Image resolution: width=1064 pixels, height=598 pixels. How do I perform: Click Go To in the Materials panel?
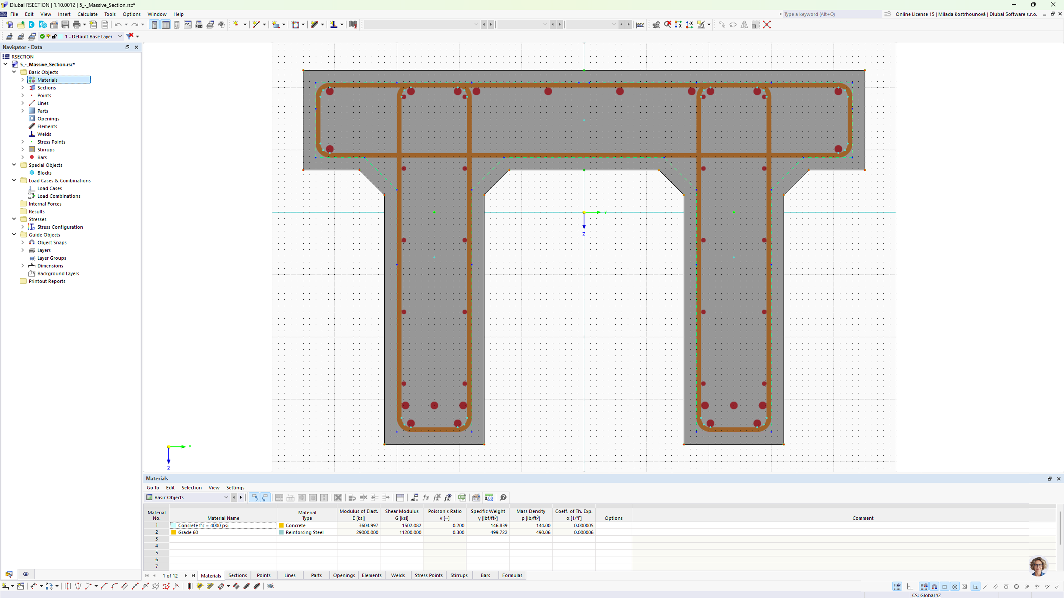(x=153, y=487)
